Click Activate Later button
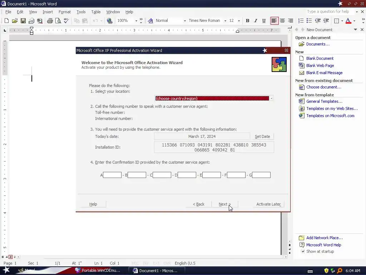This screenshot has height=275, width=366. [268, 204]
